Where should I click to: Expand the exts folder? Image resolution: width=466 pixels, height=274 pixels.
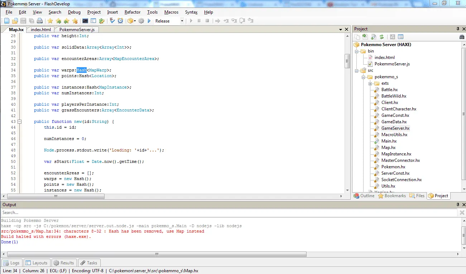click(370, 83)
